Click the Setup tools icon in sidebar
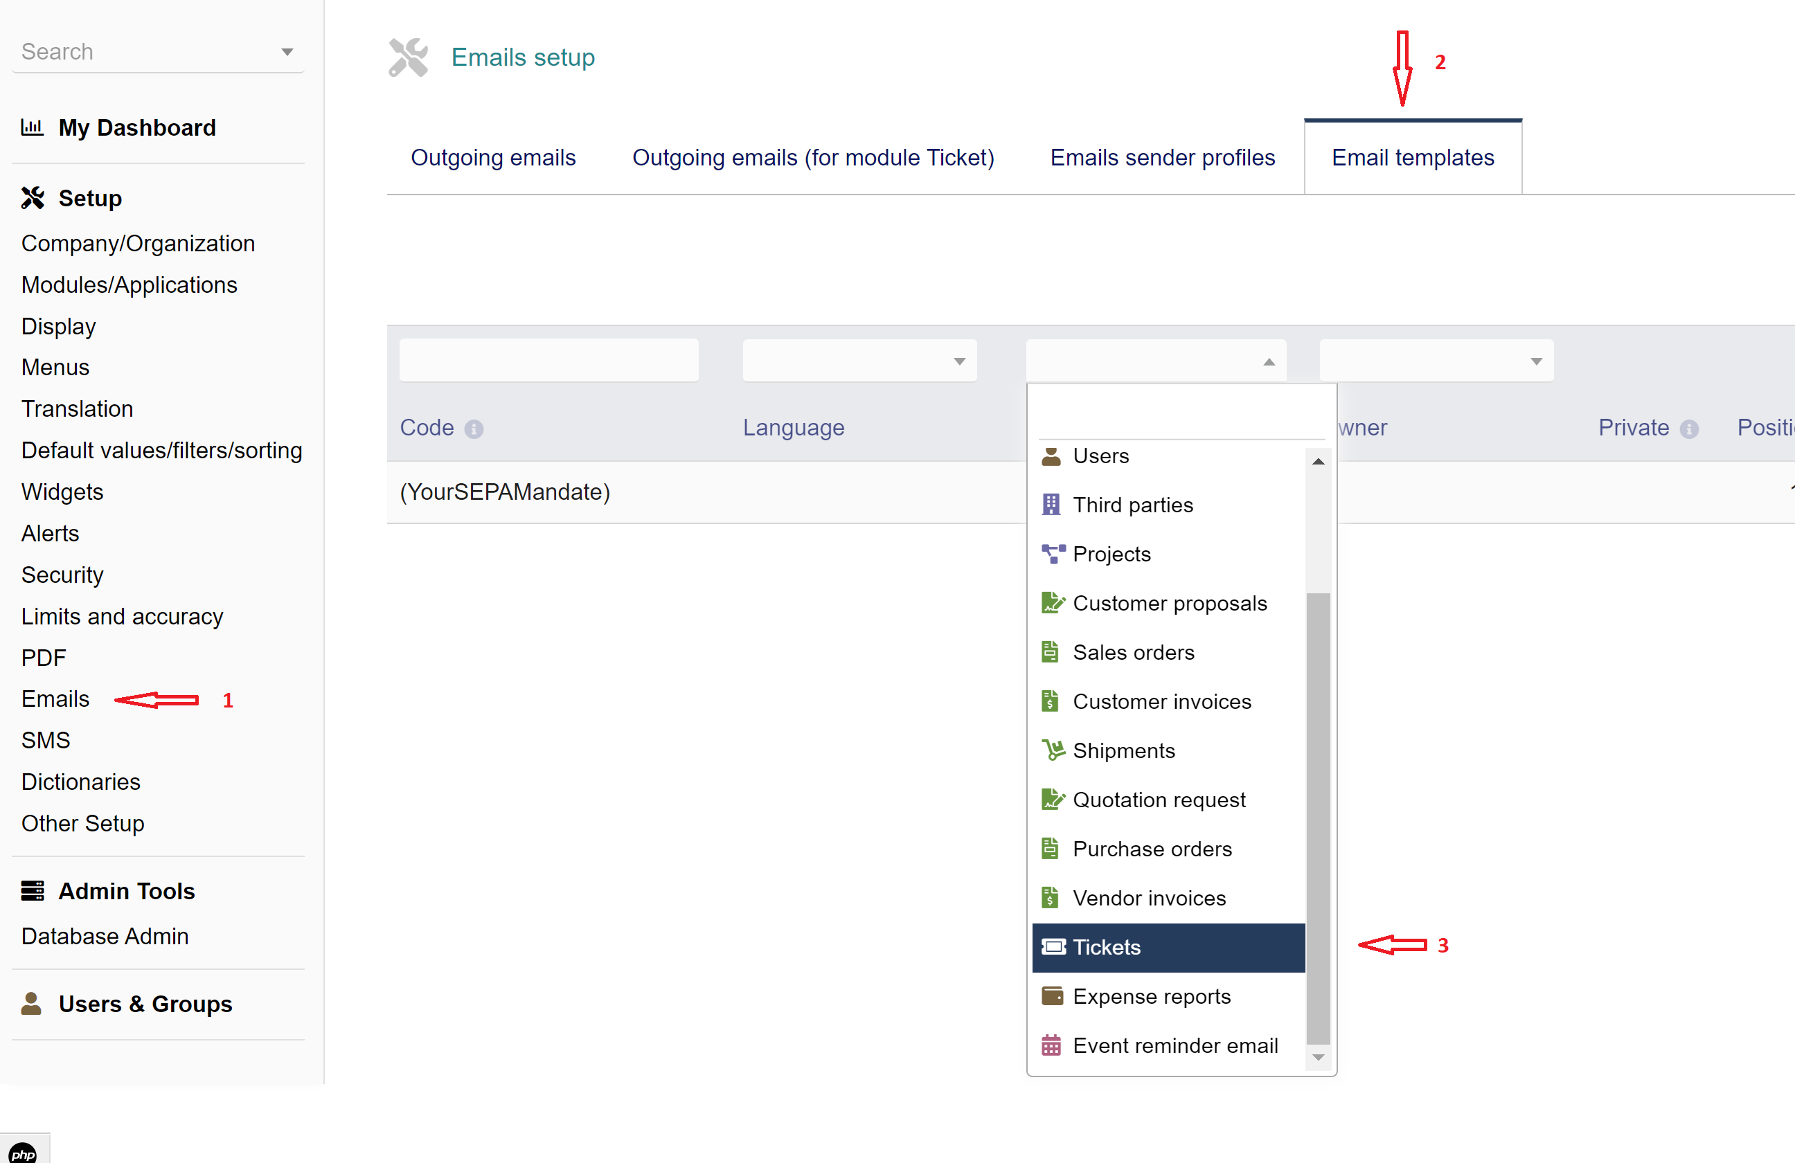The height and width of the screenshot is (1163, 1795). tap(33, 198)
